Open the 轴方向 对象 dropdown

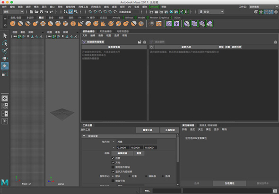(x=137, y=142)
